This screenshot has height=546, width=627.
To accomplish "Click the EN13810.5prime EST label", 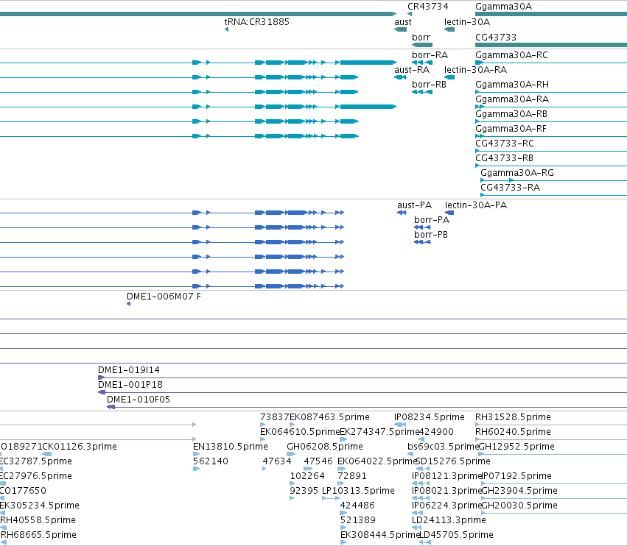I will 231,447.
